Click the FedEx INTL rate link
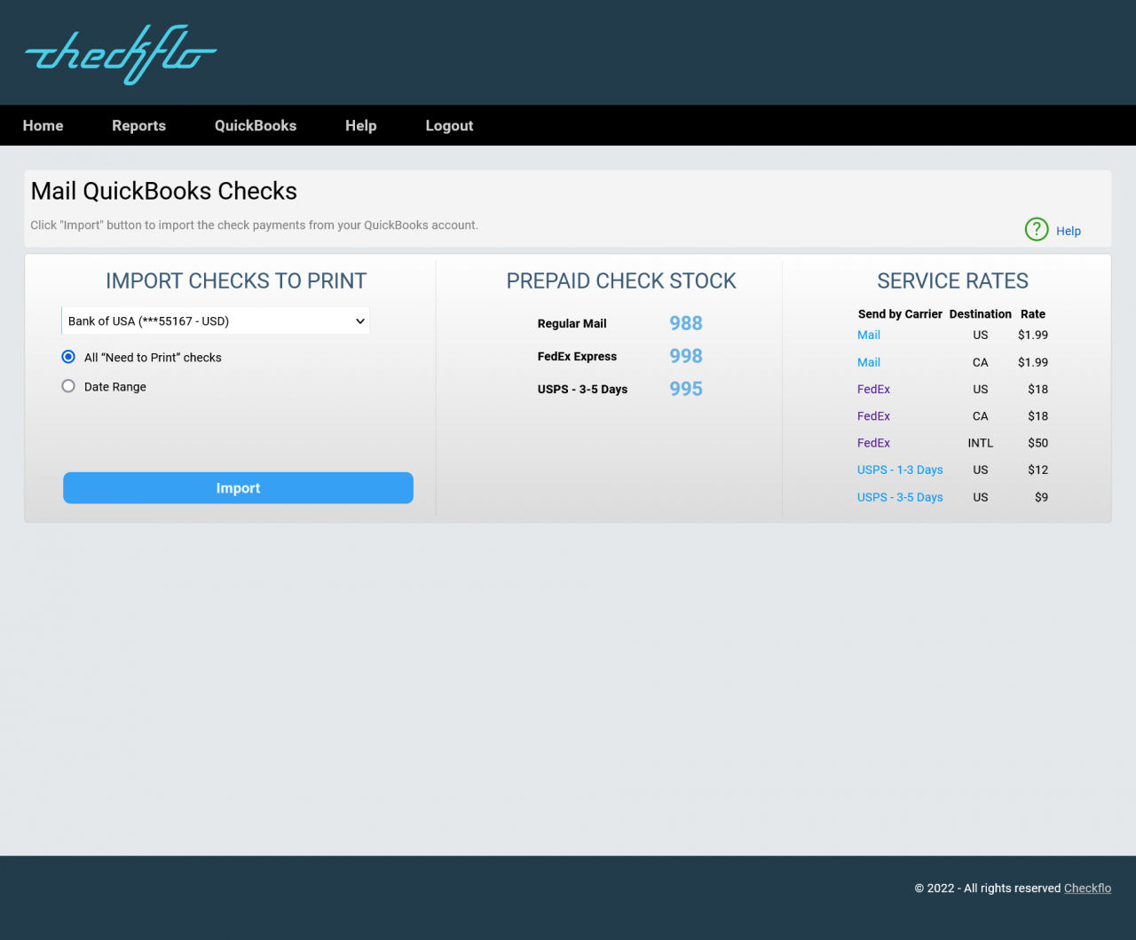1136x940 pixels. (x=873, y=442)
